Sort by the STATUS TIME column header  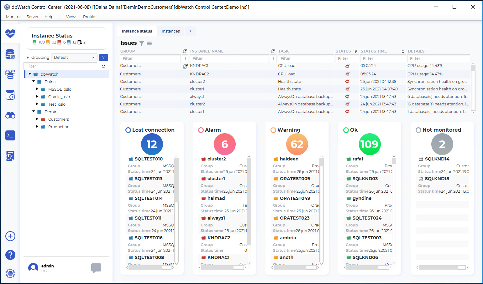coord(374,51)
